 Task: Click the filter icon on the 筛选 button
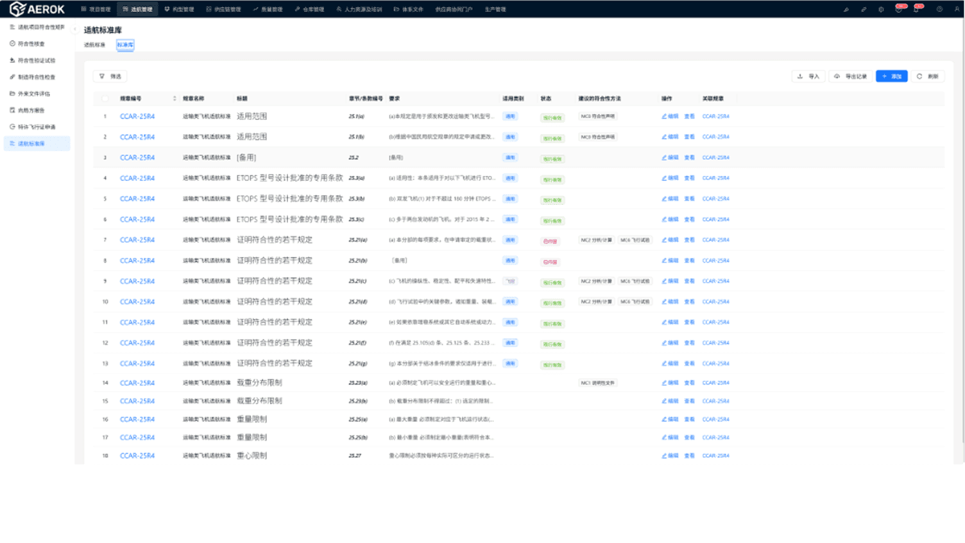coord(102,76)
